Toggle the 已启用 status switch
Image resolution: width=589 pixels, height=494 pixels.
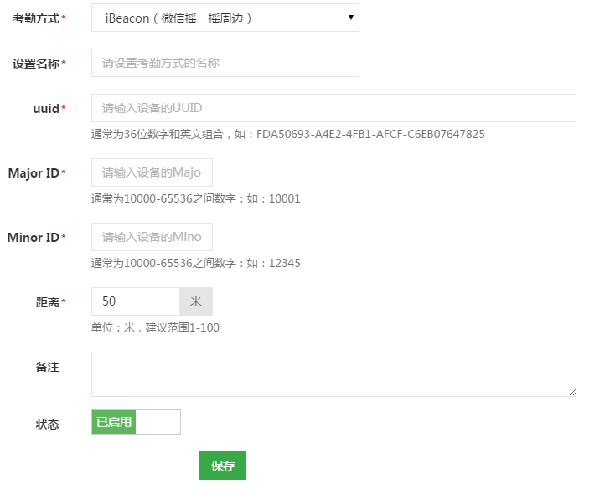(136, 422)
